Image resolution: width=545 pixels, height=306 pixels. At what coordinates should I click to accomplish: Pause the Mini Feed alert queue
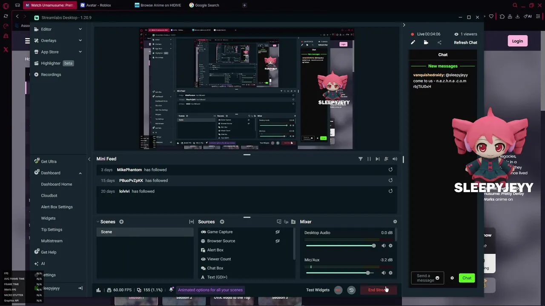[369, 159]
